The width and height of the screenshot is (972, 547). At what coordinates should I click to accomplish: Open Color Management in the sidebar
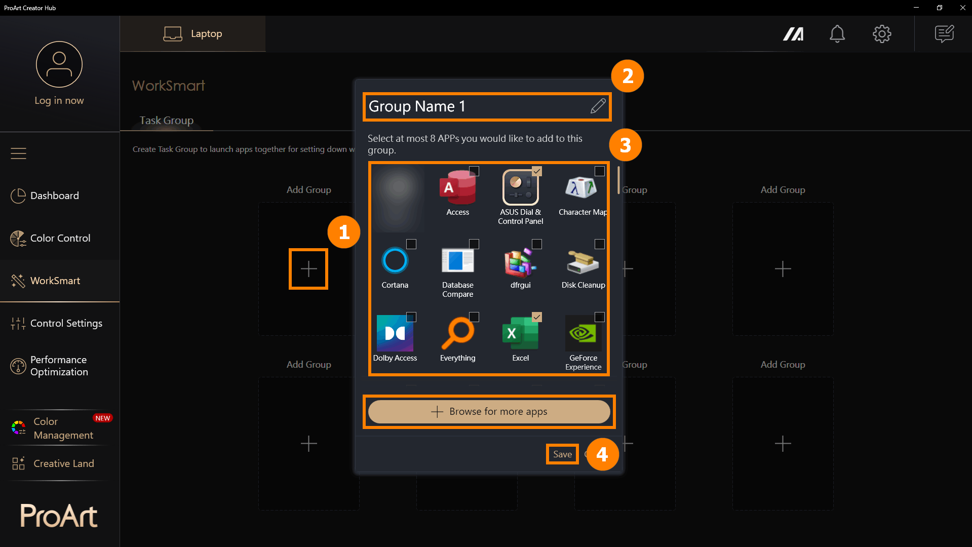60,428
